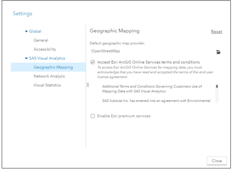Image resolution: width=234 pixels, height=170 pixels.
Task: Open the map provider folder browse icon
Action: (x=218, y=52)
